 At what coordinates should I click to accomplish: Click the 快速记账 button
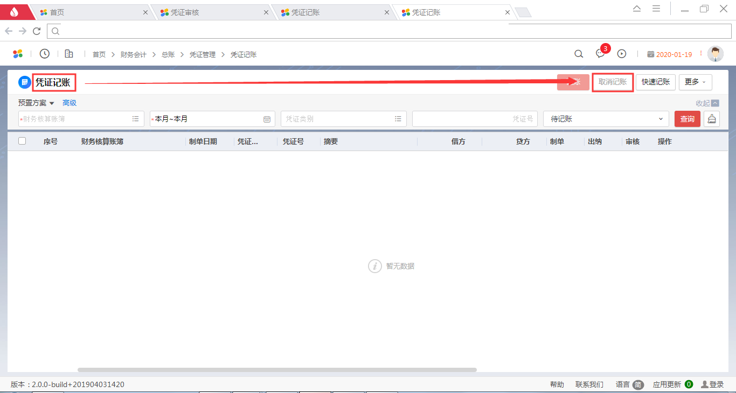pyautogui.click(x=655, y=82)
